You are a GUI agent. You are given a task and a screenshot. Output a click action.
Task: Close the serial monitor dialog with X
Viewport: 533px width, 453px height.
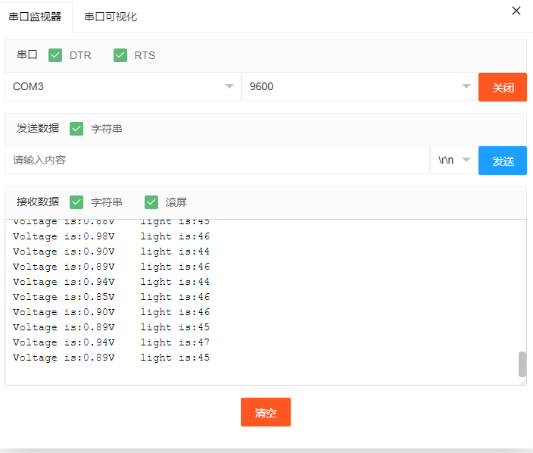[516, 11]
